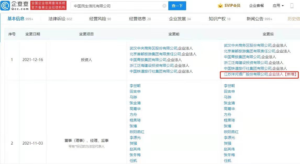Click the 变更前 column header
The width and height of the screenshot is (300, 164).
pos(174,34)
